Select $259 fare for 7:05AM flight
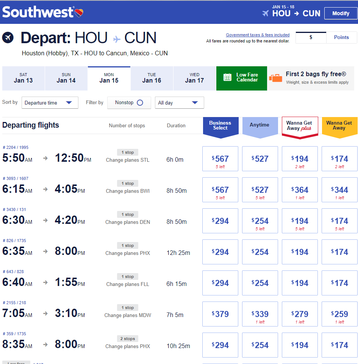This screenshot has height=364, width=358. [x=339, y=314]
